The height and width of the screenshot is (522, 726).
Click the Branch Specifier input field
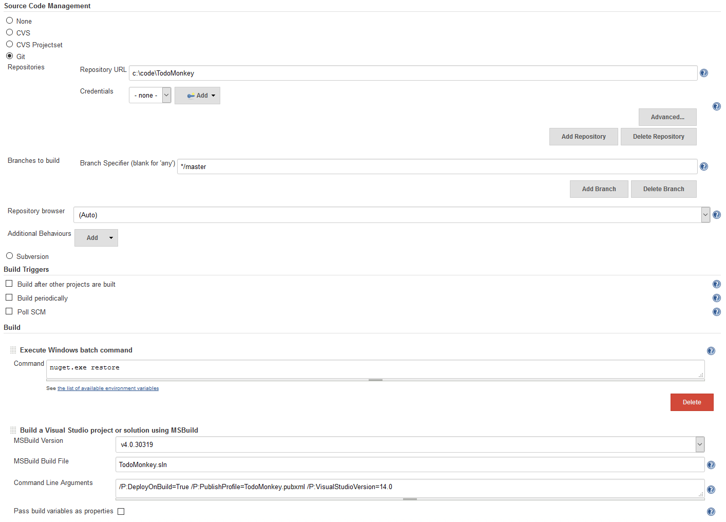437,166
